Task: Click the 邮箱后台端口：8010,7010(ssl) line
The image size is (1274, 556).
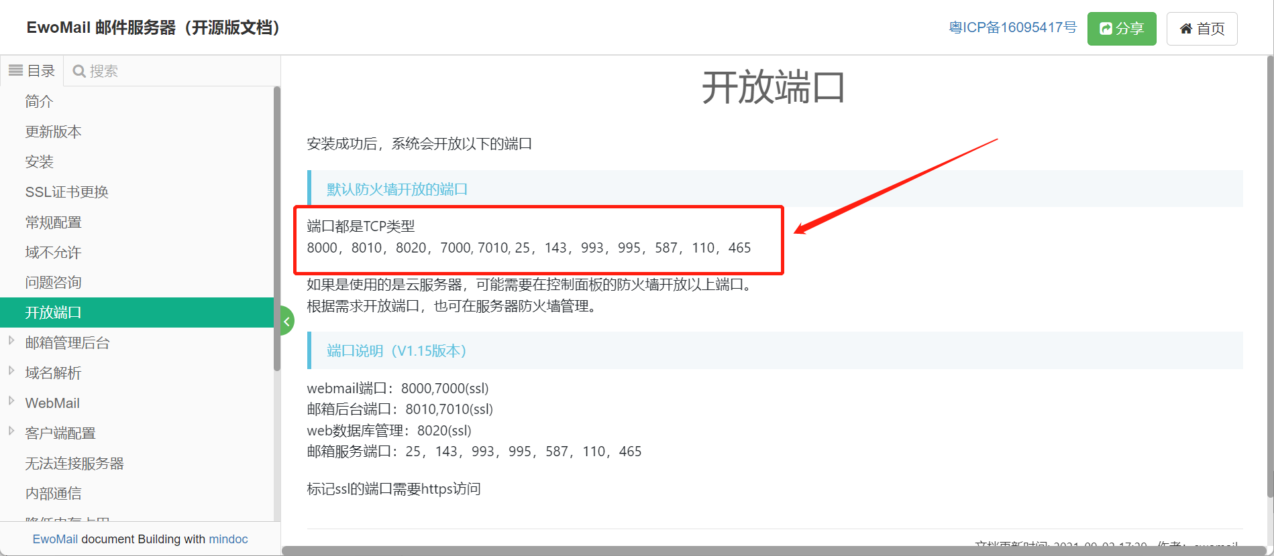Action: (x=400, y=409)
